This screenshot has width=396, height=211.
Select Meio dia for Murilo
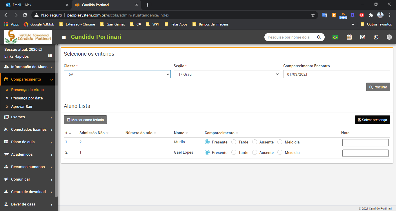280,142
